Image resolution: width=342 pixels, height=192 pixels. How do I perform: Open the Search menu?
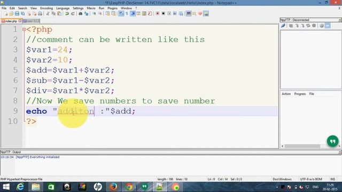click(22, 8)
